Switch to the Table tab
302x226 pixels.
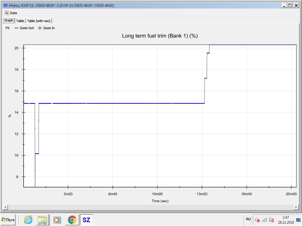(20, 21)
